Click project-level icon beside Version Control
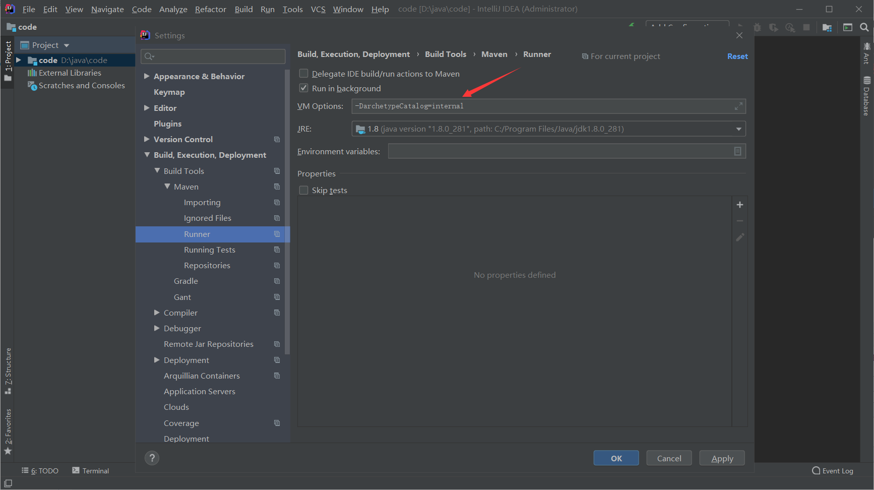This screenshot has width=874, height=490. [x=277, y=139]
